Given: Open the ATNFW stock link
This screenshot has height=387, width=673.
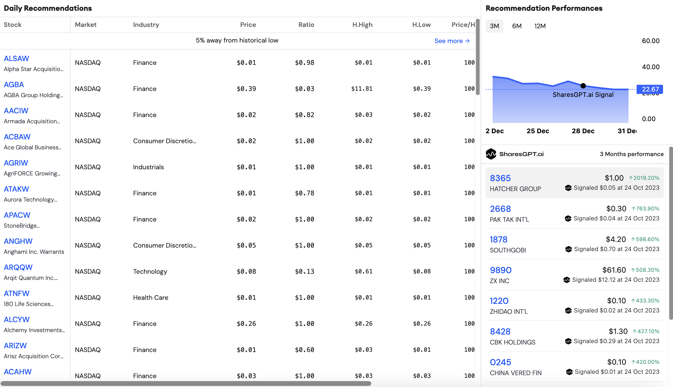Looking at the screenshot, I should [x=16, y=293].
